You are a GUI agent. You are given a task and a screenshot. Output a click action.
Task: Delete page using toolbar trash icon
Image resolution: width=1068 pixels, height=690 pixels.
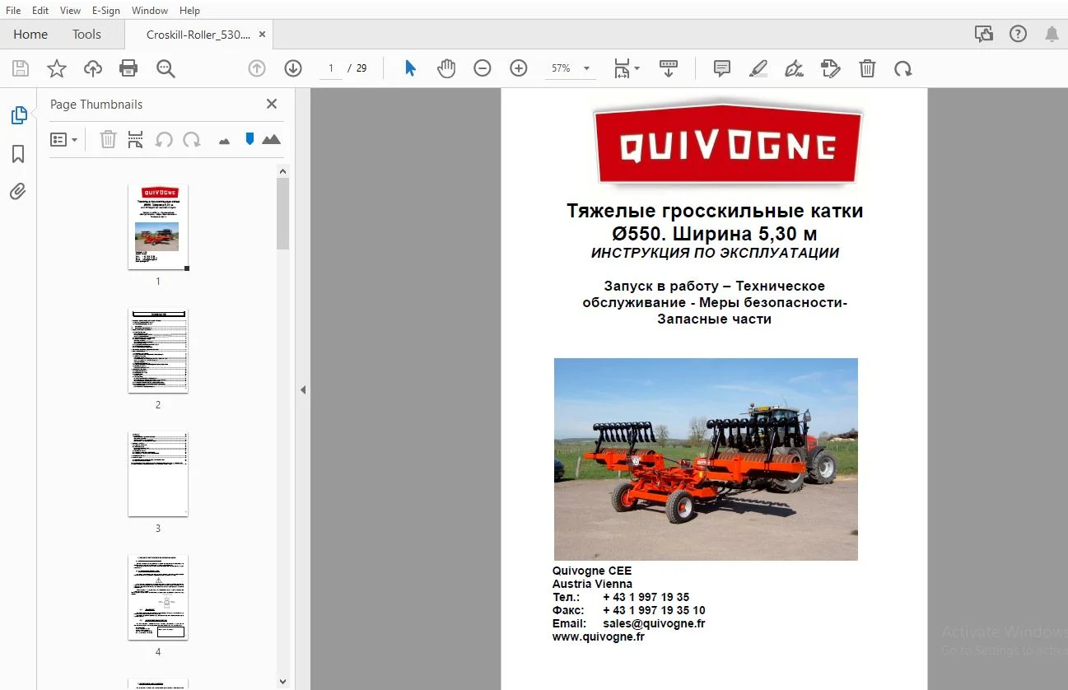[x=867, y=68]
